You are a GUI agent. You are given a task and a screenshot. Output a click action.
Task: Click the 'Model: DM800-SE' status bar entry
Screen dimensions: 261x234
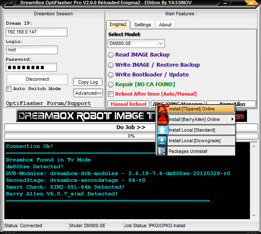(x=88, y=226)
